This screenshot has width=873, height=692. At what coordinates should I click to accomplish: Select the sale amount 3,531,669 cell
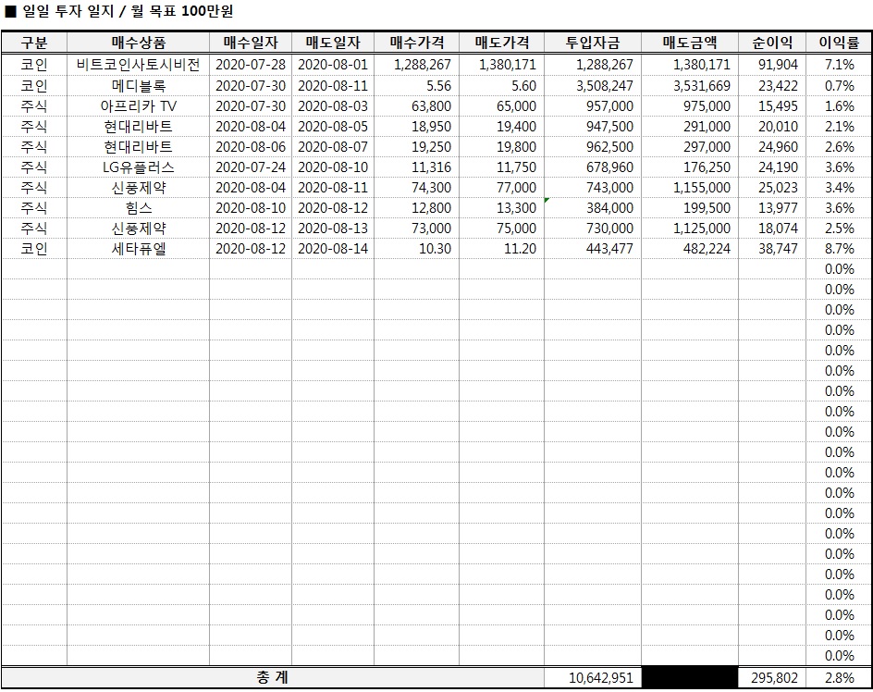[690, 86]
